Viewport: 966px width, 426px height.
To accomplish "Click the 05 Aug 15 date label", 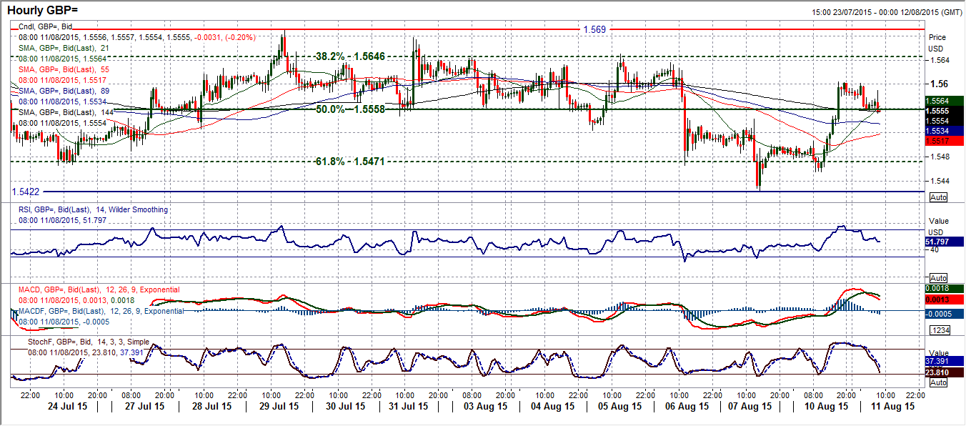I will point(619,407).
